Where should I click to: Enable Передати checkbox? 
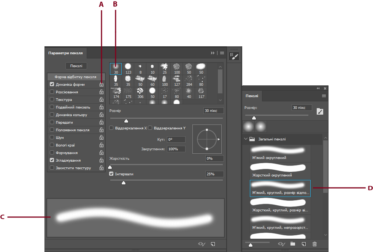pos(52,122)
